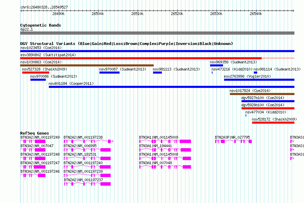
Task: Open BTN3A1|NM_001145009 gene transcript
Action: click(165, 141)
